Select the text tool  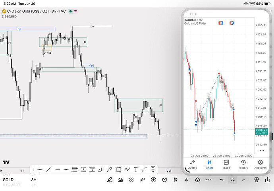tap(135, 169)
